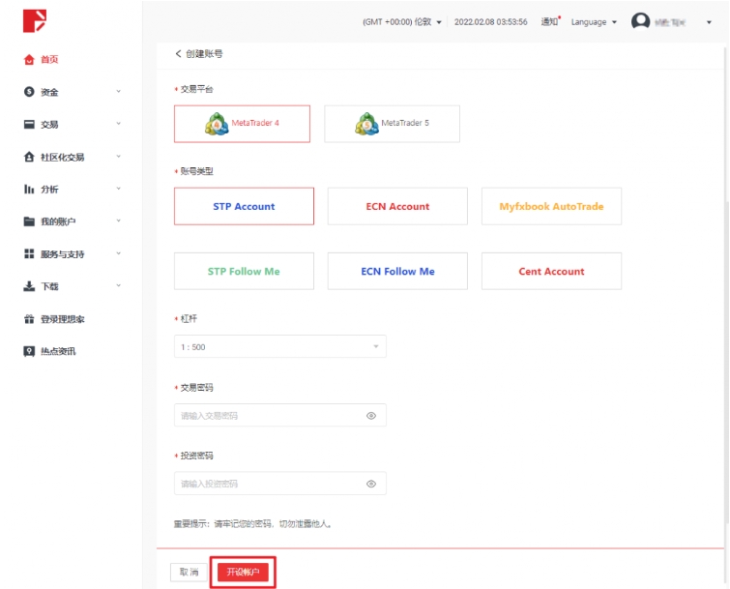The width and height of the screenshot is (730, 589).
Task: Open the 首页 home icon
Action: [29, 60]
